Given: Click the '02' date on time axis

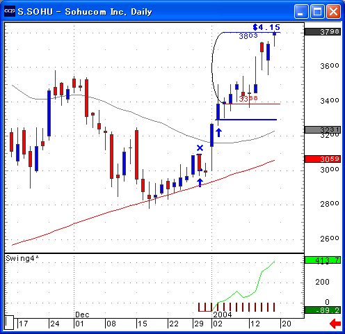Looking at the screenshot, I should click(x=218, y=324).
